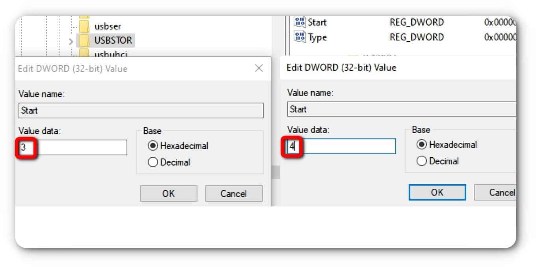Select the usbuhci folder icon
The height and width of the screenshot is (267, 536).
[84, 53]
